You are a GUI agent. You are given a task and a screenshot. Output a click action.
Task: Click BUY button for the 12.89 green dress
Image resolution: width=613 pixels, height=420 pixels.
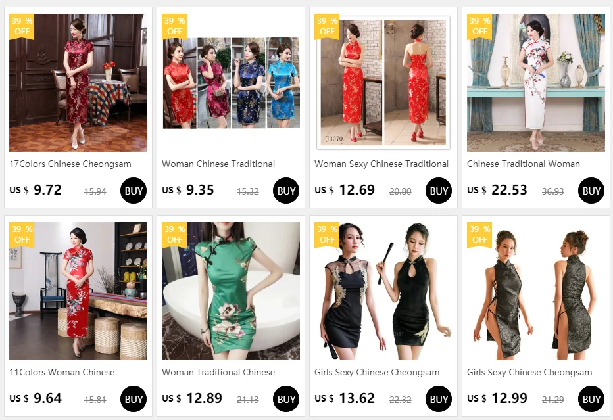click(286, 399)
